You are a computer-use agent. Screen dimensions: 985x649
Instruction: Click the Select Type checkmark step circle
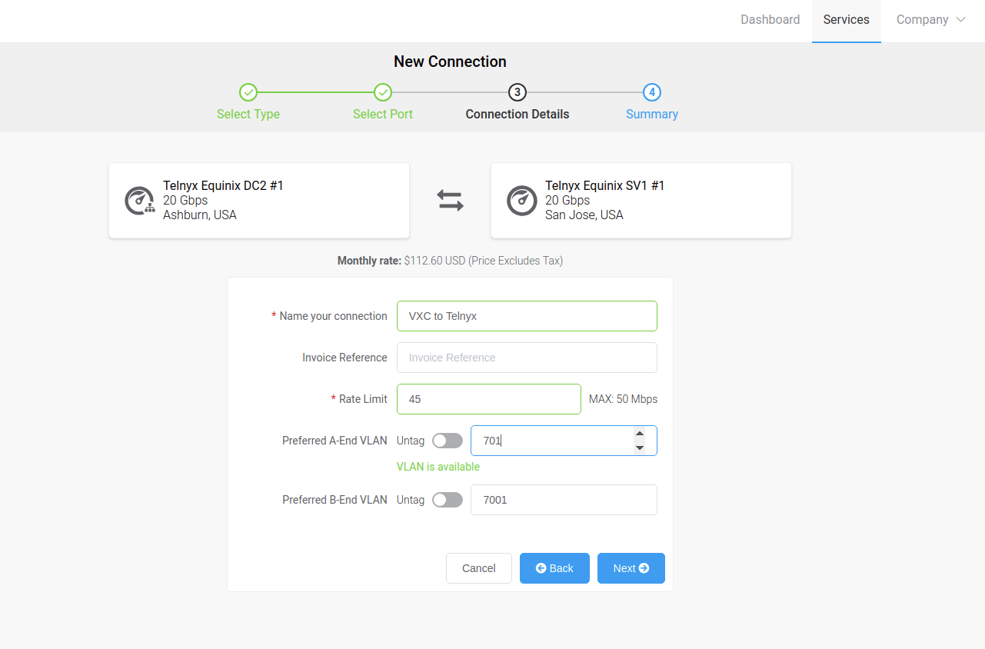248,92
